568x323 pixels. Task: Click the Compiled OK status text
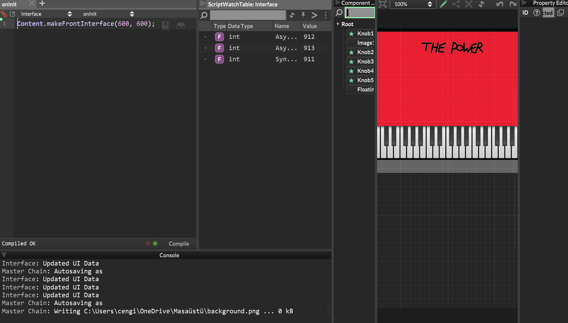(19, 243)
